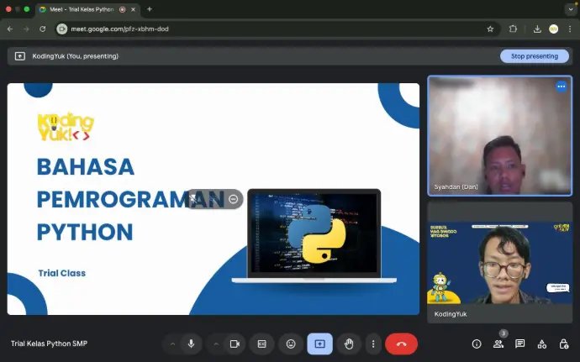Raise your hand
The width and height of the screenshot is (580, 362).
tap(349, 344)
